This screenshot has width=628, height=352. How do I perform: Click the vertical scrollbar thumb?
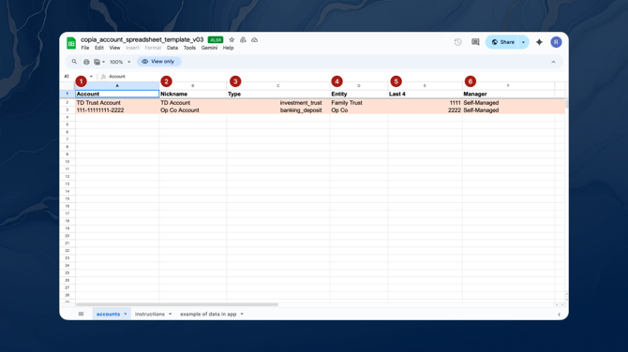566,103
